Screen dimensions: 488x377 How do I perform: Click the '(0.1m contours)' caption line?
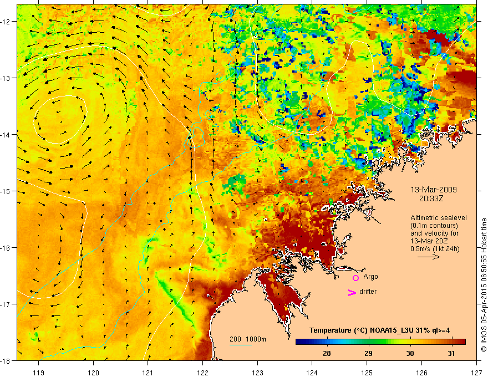click(x=434, y=226)
